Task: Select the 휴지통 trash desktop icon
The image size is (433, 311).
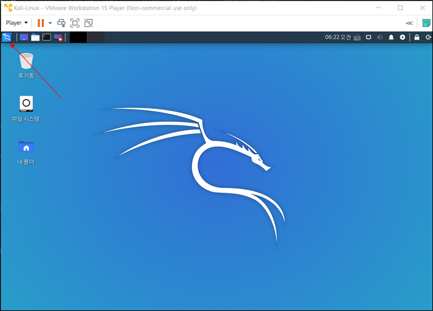Action: [x=26, y=66]
